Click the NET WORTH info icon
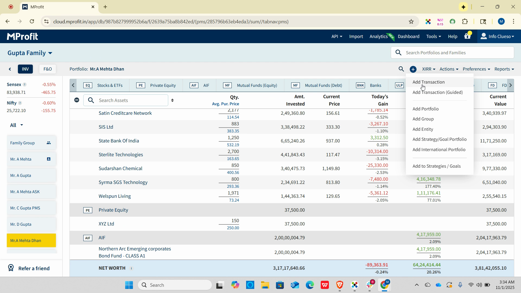The width and height of the screenshot is (521, 293). tap(131, 268)
